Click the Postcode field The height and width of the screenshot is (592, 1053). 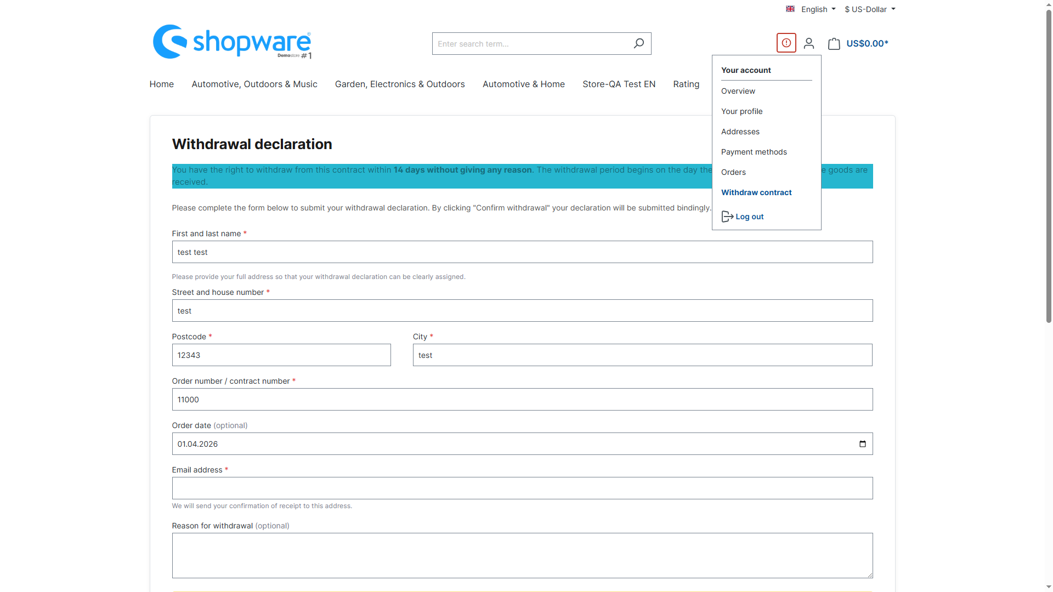[x=281, y=355]
